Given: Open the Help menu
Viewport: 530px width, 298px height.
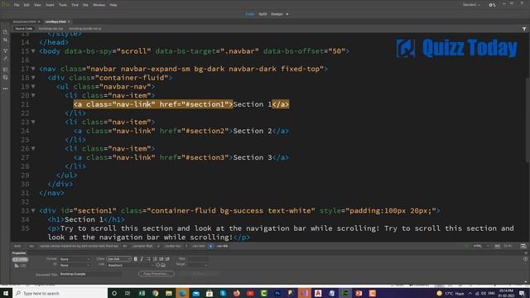Looking at the screenshot, I should tap(113, 5).
